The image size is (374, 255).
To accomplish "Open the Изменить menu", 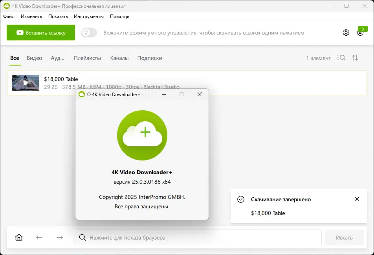I will point(31,16).
